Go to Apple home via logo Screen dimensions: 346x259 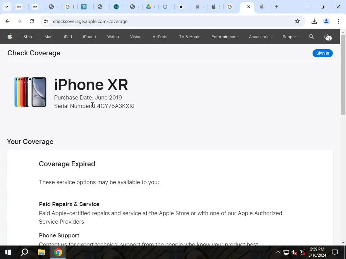tap(10, 36)
